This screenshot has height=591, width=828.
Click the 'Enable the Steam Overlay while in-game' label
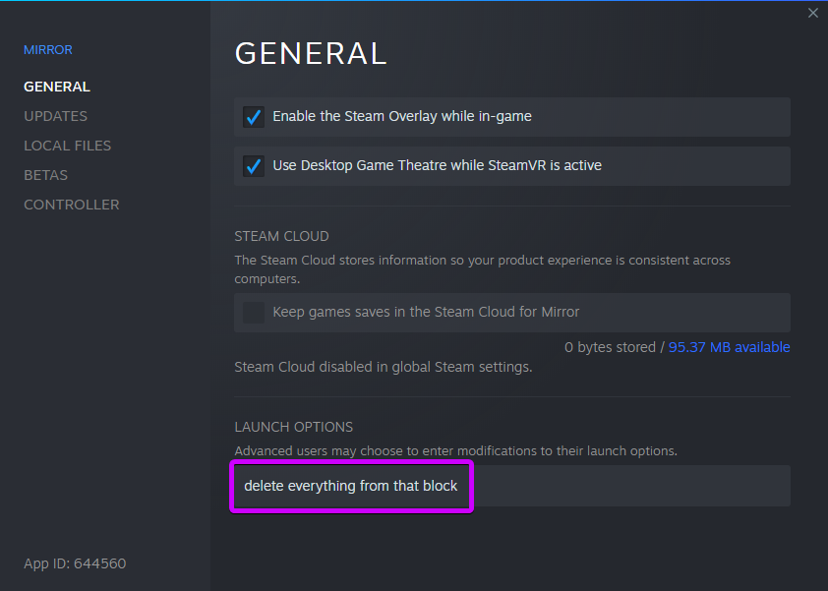[x=402, y=116]
